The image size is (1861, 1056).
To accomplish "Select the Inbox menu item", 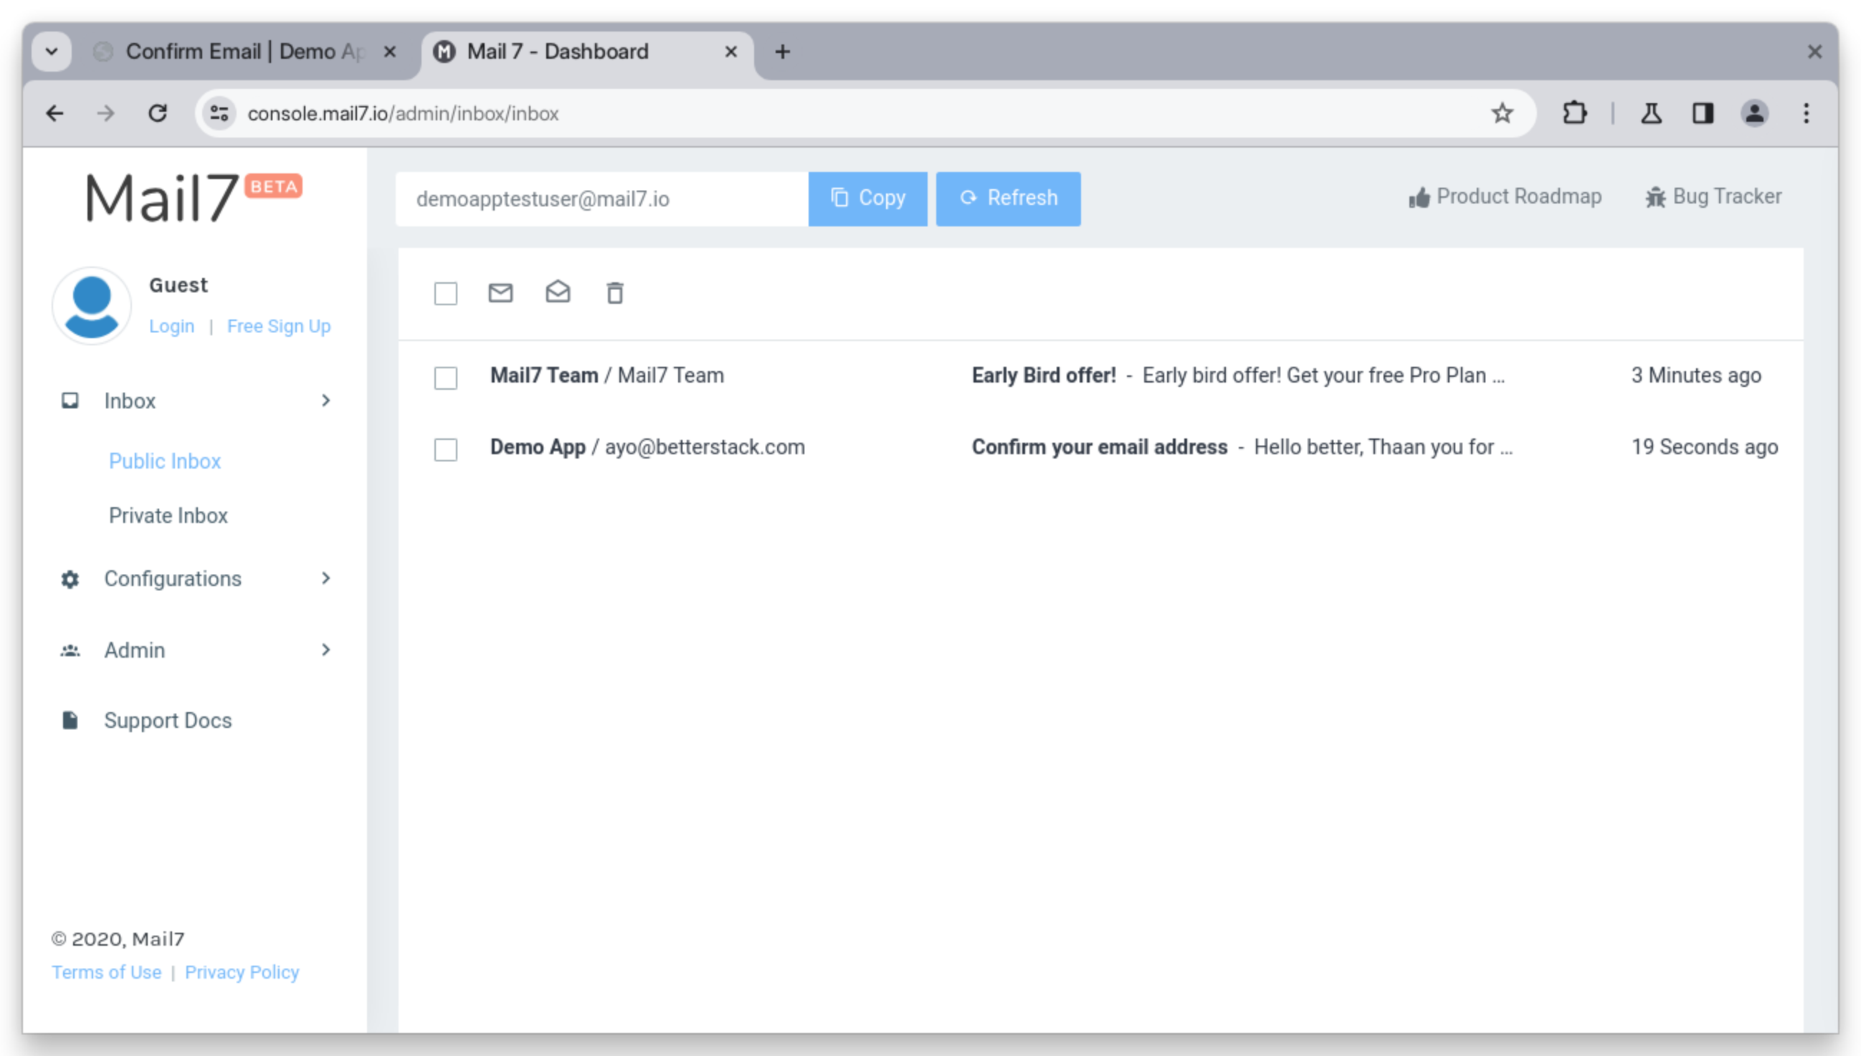I will 195,400.
